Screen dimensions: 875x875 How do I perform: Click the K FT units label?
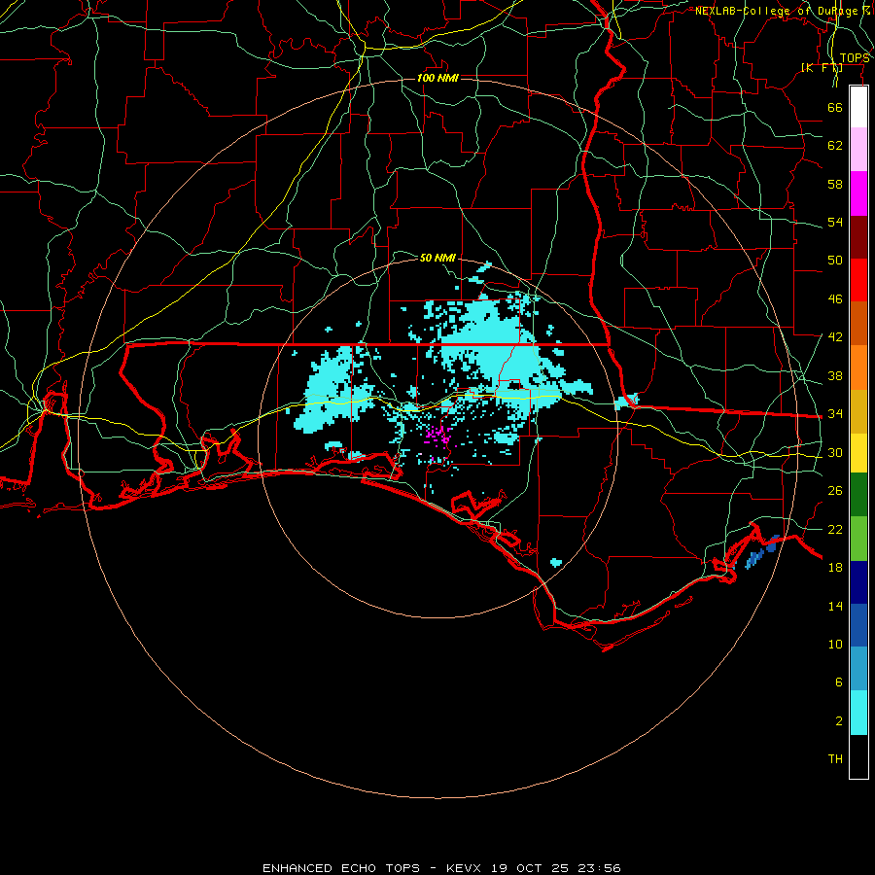[x=822, y=67]
